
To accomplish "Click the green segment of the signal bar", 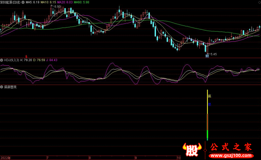I will click(x=207, y=135).
